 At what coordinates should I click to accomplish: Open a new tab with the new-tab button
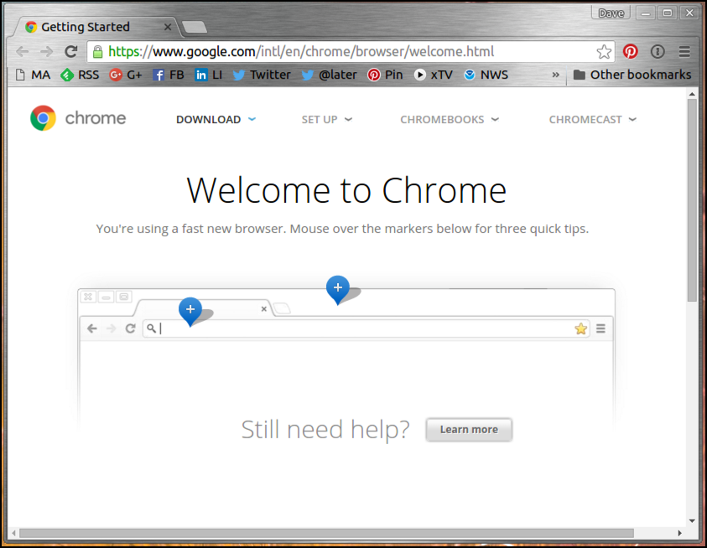coord(195,27)
